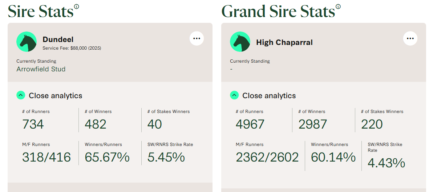Click Close analytics label under Dundeel
The height and width of the screenshot is (192, 433).
coord(56,96)
